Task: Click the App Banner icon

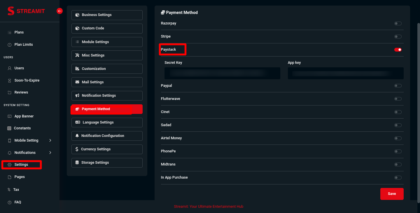Action: (x=9, y=116)
